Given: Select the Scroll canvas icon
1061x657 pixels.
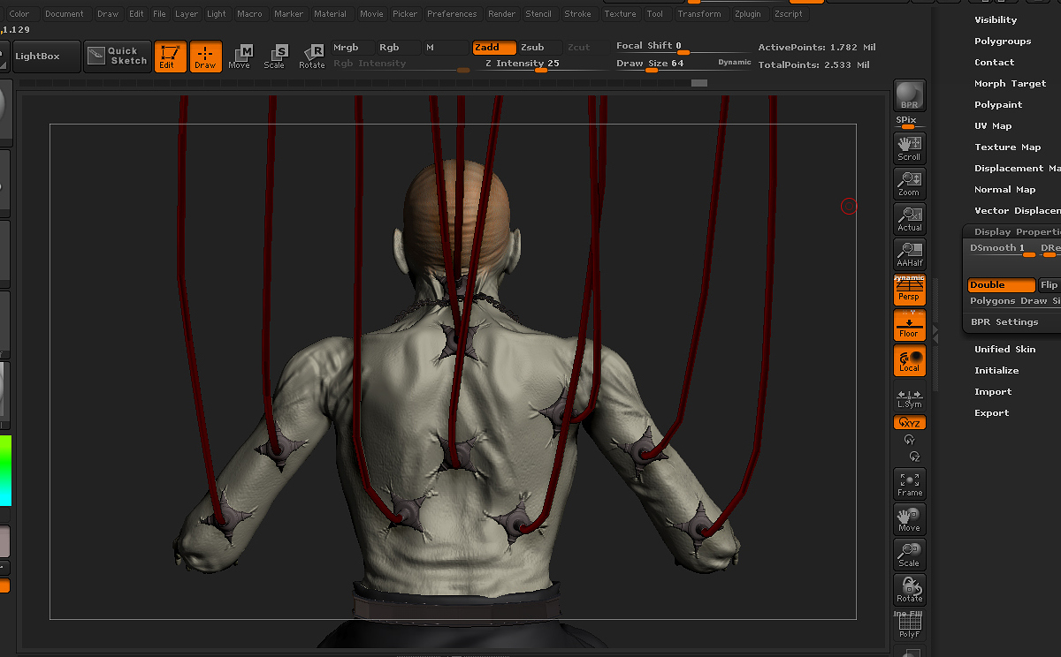Looking at the screenshot, I should point(910,148).
